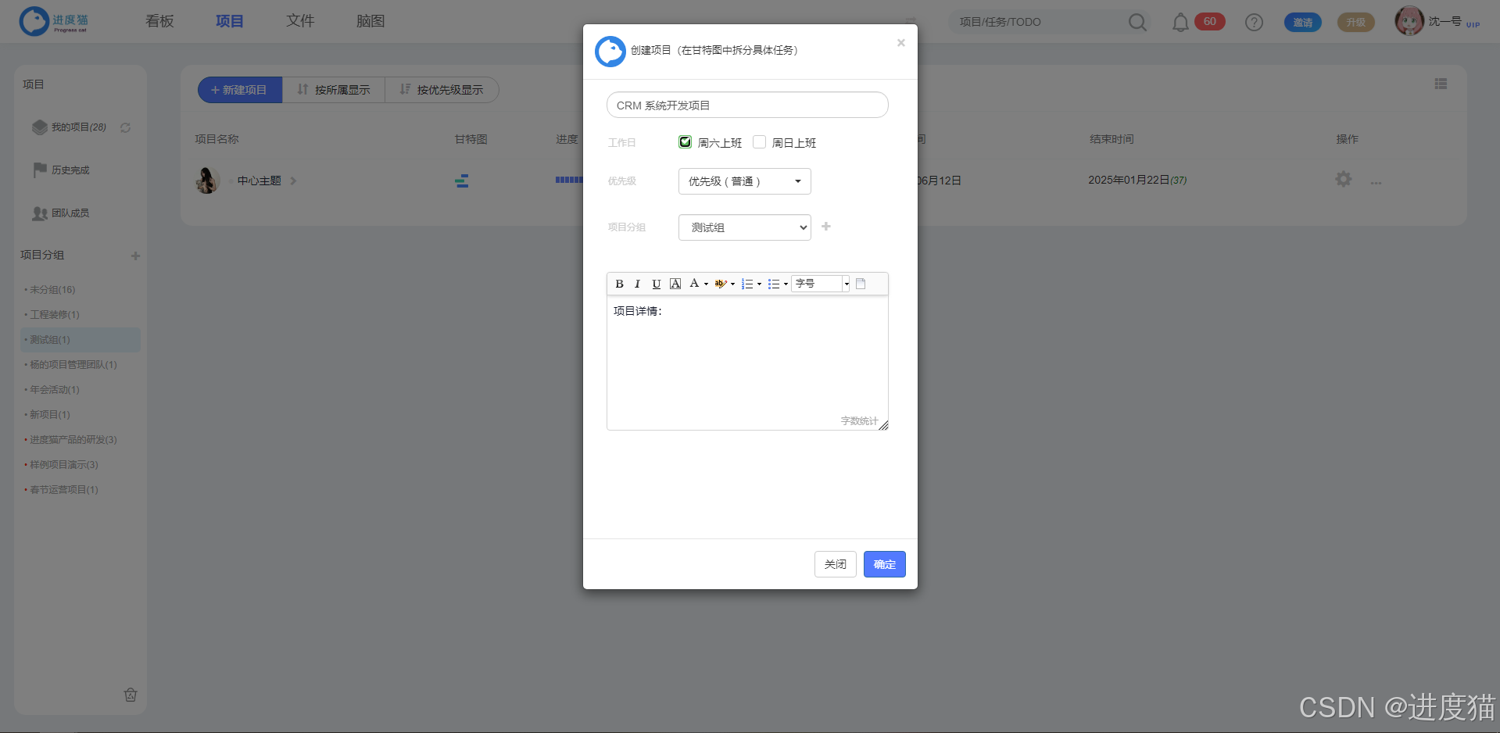Image resolution: width=1500 pixels, height=733 pixels.
Task: Go to 项目 tab
Action: [230, 21]
